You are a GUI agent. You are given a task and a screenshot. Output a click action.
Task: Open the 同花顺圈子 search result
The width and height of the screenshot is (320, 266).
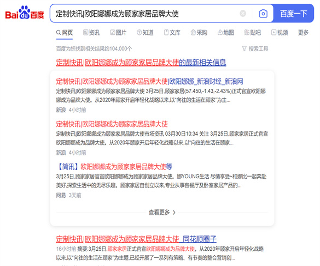click(x=136, y=239)
